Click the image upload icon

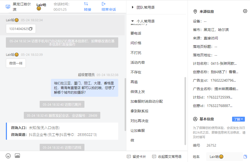click(x=17, y=156)
